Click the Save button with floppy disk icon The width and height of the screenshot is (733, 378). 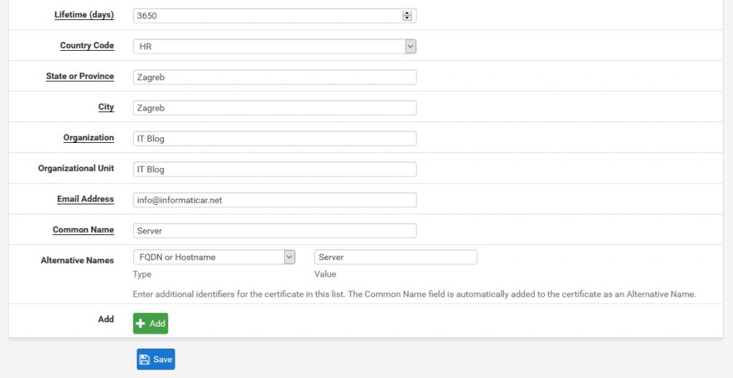point(155,359)
